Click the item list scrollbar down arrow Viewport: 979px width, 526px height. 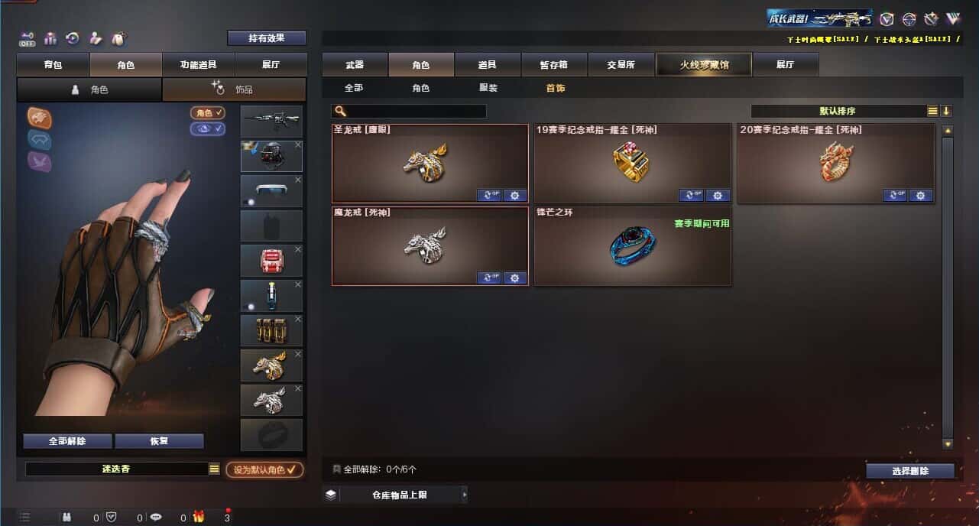point(948,443)
